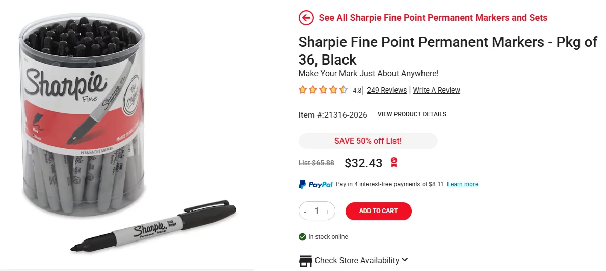Click the store building icon

click(306, 261)
